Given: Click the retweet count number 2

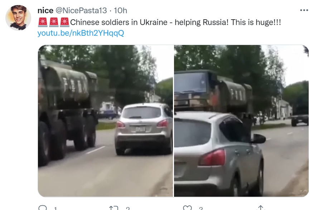Looking at the screenshot, I should pyautogui.click(x=128, y=209).
